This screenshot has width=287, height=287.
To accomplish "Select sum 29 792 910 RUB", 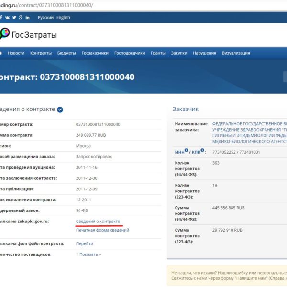I will click(x=227, y=230).
